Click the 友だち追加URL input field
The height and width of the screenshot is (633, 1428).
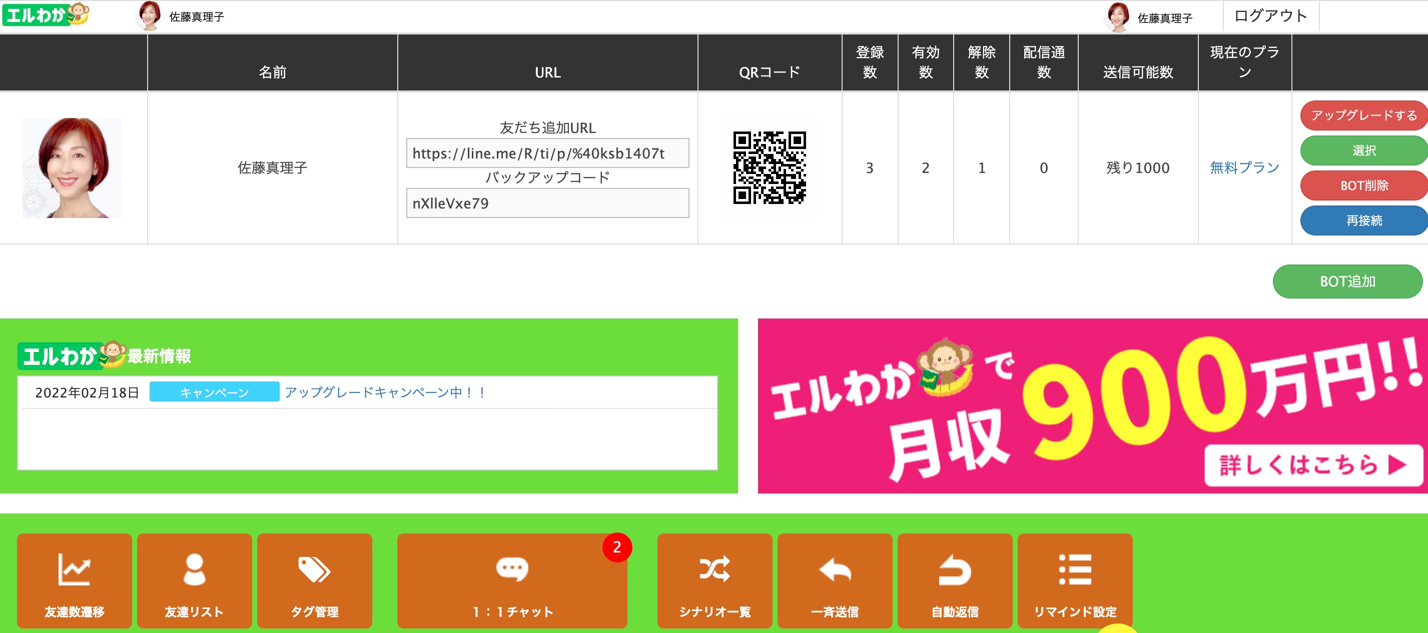click(548, 153)
